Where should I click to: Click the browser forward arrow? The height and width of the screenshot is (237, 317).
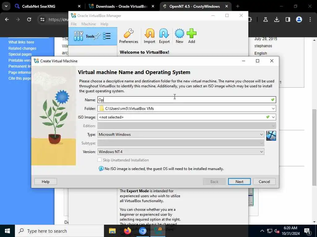click(18, 19)
